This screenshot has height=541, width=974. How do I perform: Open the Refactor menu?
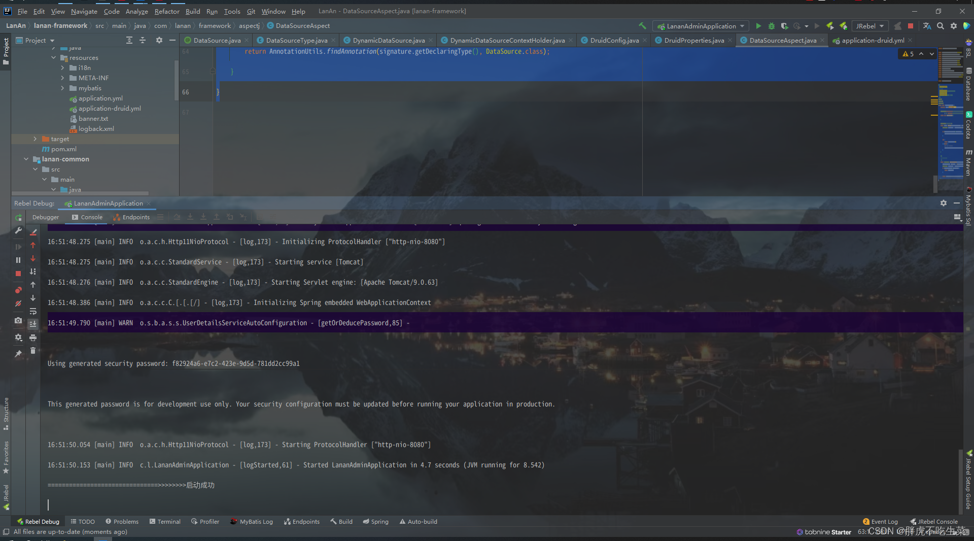click(x=167, y=11)
